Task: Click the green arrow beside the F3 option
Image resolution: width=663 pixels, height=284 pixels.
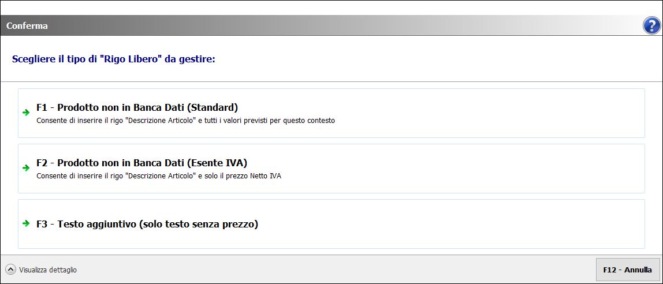Action: coord(26,223)
